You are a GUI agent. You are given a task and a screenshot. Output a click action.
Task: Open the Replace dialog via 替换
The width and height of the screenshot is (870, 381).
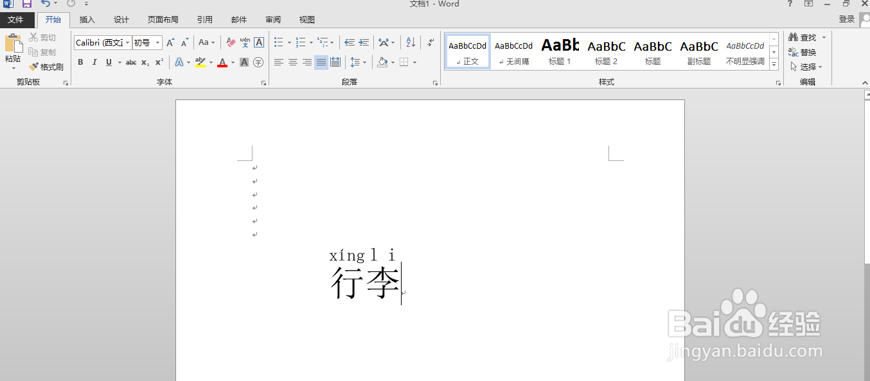(x=805, y=52)
